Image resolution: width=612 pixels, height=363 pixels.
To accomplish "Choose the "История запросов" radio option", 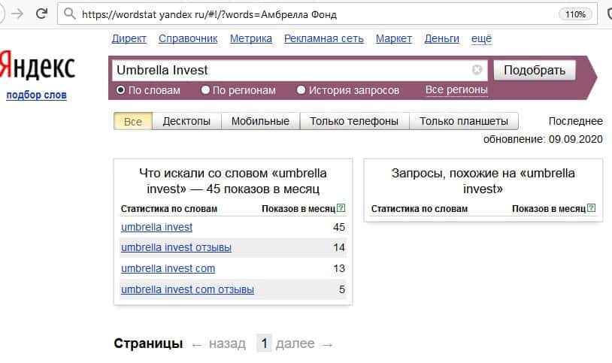I will click(301, 90).
